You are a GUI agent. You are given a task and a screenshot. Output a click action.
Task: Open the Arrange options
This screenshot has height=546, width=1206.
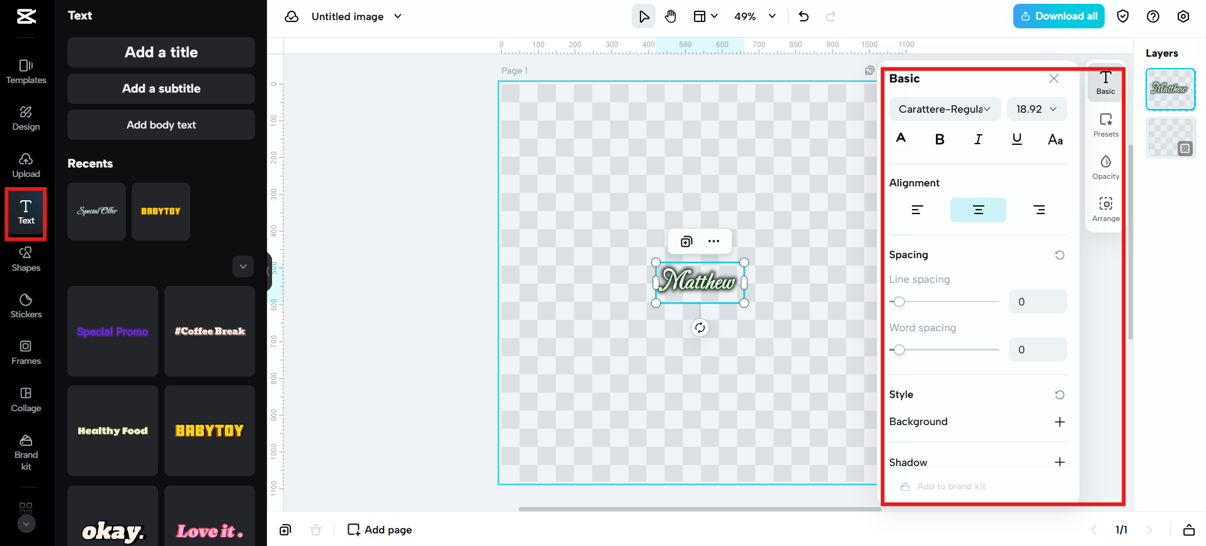point(1105,209)
